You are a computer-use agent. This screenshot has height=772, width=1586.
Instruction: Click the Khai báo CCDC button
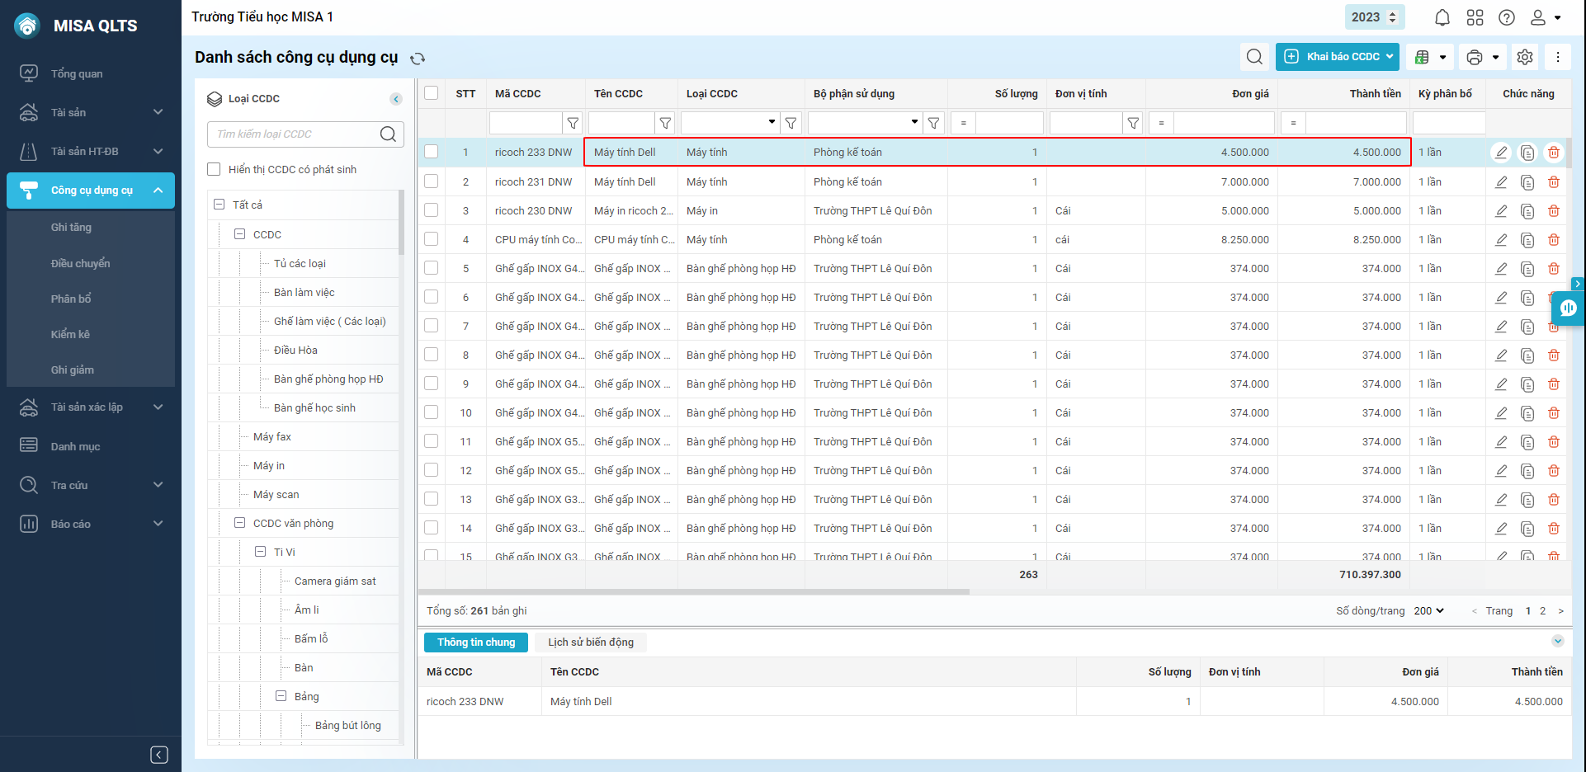[1336, 57]
